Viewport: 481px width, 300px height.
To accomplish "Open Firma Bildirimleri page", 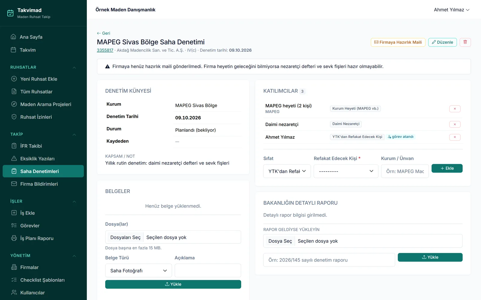I will 43,184.
